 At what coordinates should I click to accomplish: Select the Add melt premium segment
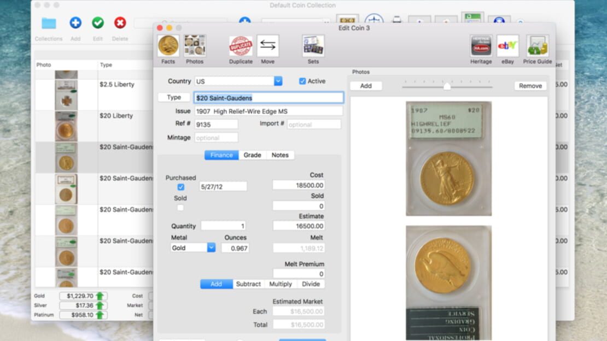(217, 284)
